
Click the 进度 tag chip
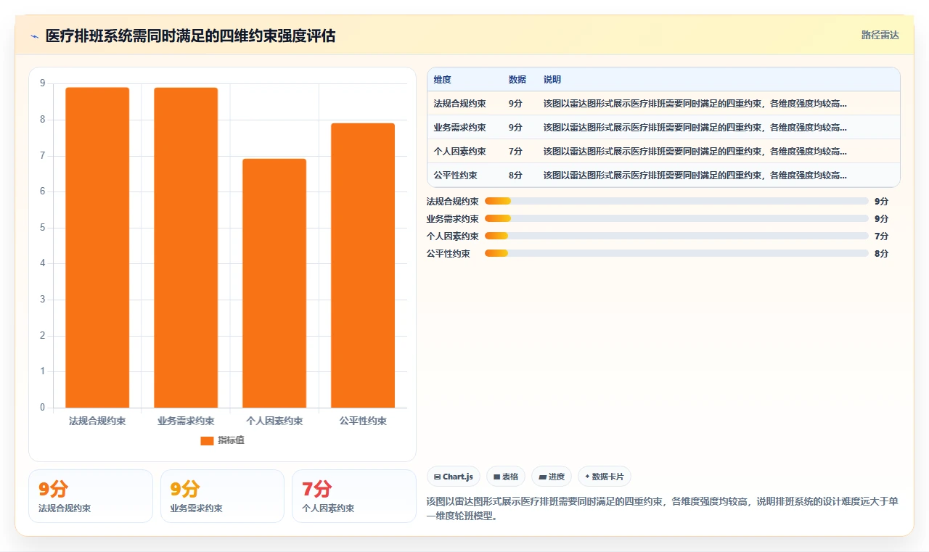tap(552, 477)
